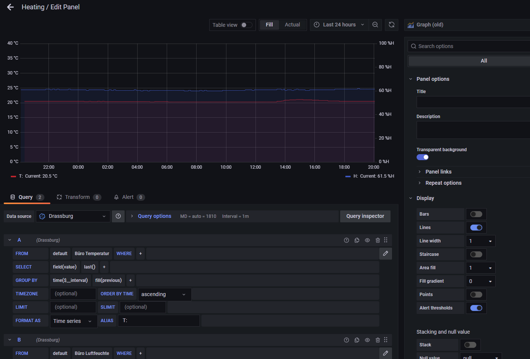Image resolution: width=530 pixels, height=359 pixels.
Task: Grab the drag handle of query B
Action: (386, 340)
